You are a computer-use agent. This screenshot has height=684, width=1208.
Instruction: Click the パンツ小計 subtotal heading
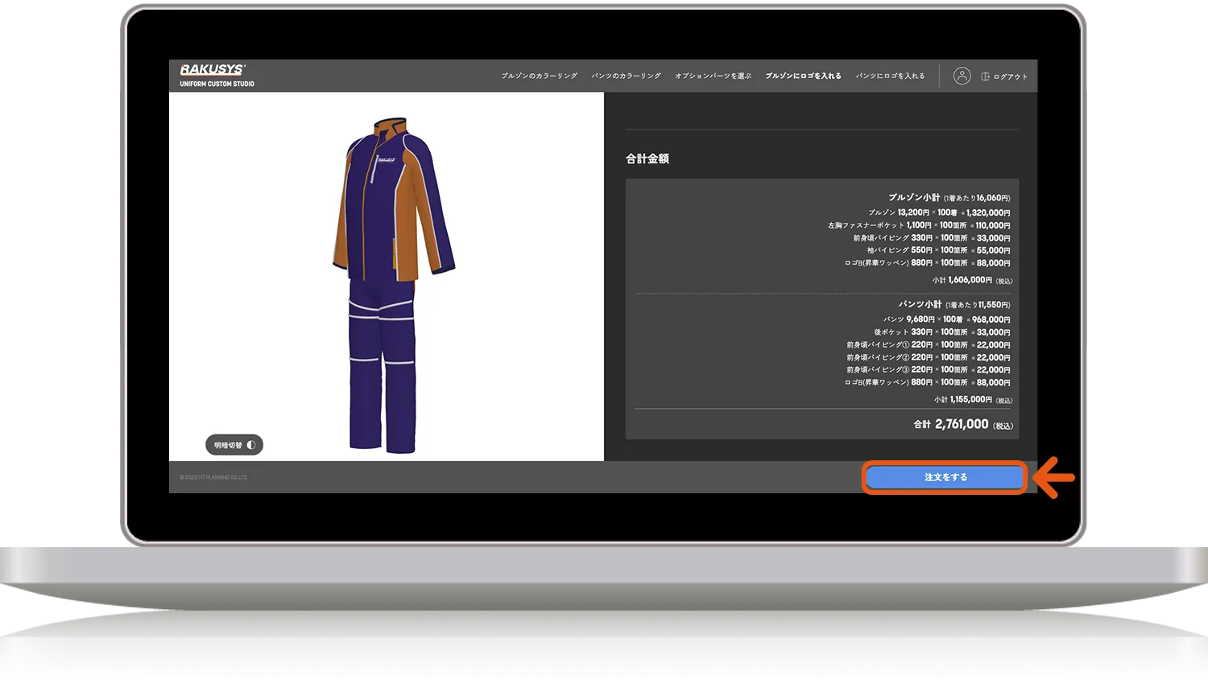pyautogui.click(x=920, y=304)
